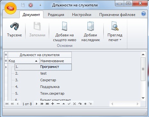Click the plus add record button
The height and width of the screenshot is (117, 149).
click(x=53, y=104)
